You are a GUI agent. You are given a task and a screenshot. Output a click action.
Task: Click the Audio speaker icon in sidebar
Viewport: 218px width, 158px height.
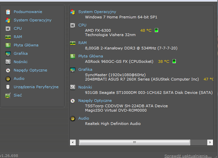(8, 79)
